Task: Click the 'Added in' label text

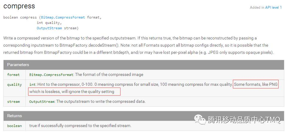Action: [257, 7]
